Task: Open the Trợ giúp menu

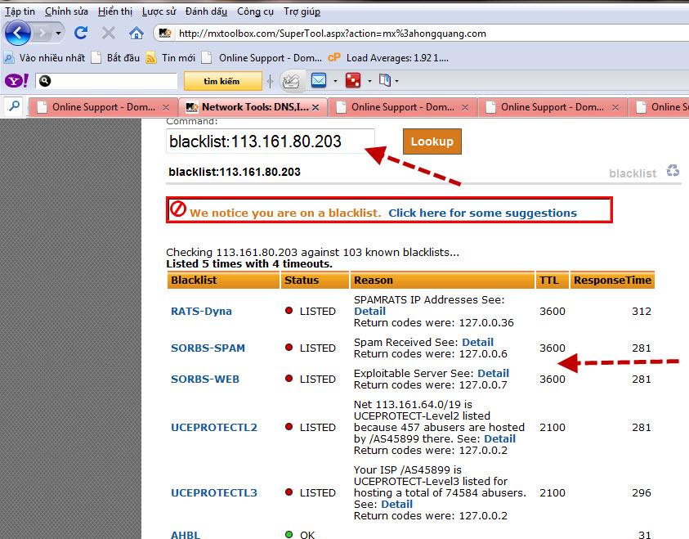Action: (x=302, y=11)
